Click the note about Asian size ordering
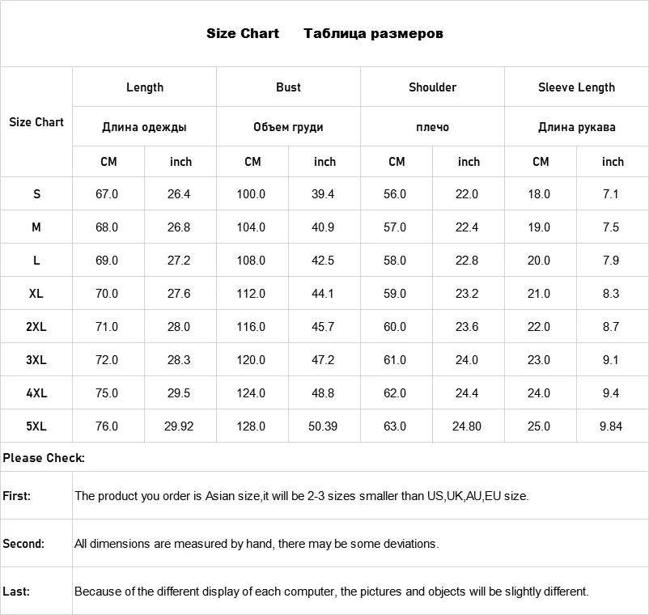The image size is (649, 615). click(302, 496)
